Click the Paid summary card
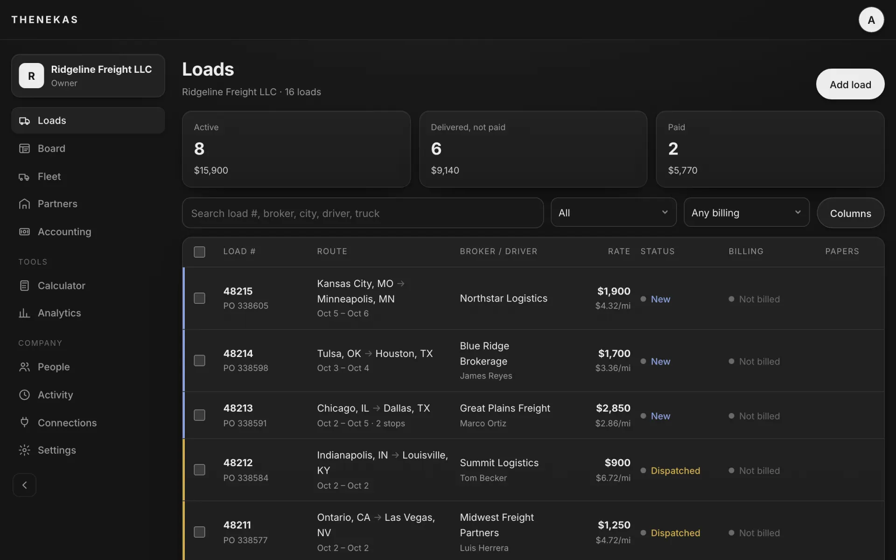Image resolution: width=896 pixels, height=560 pixels. pos(770,149)
